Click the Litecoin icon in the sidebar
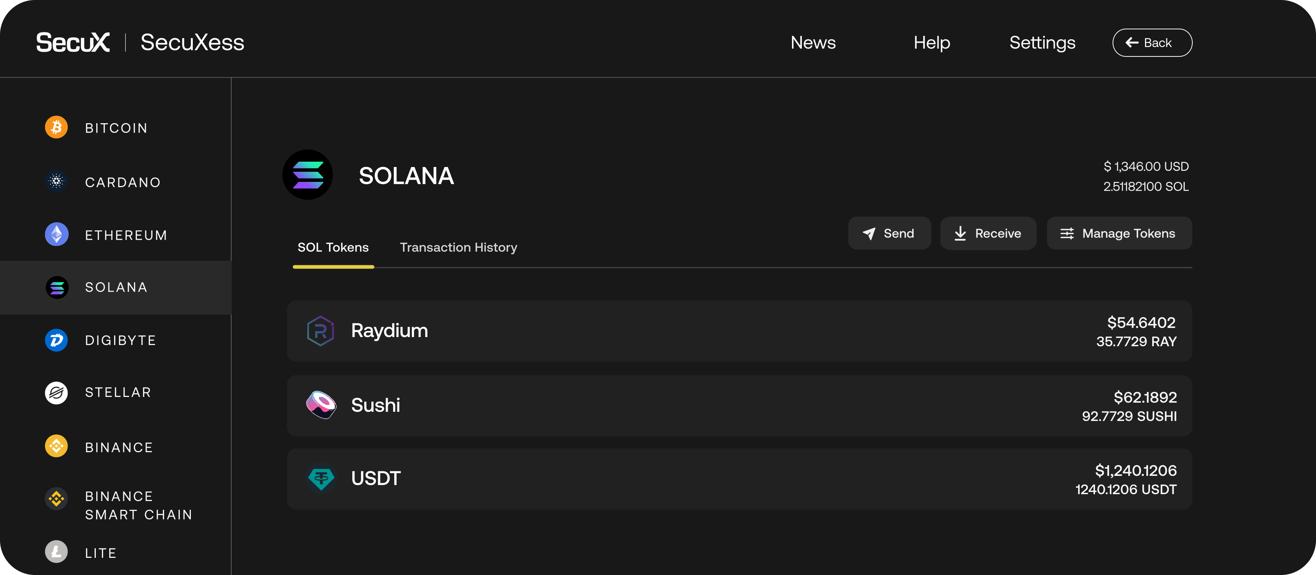The width and height of the screenshot is (1316, 575). click(x=56, y=551)
